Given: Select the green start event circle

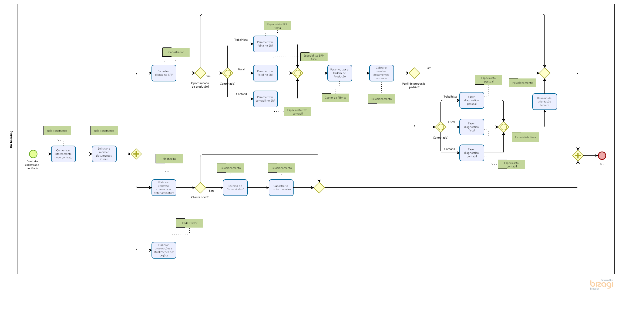Looking at the screenshot, I should tap(33, 154).
